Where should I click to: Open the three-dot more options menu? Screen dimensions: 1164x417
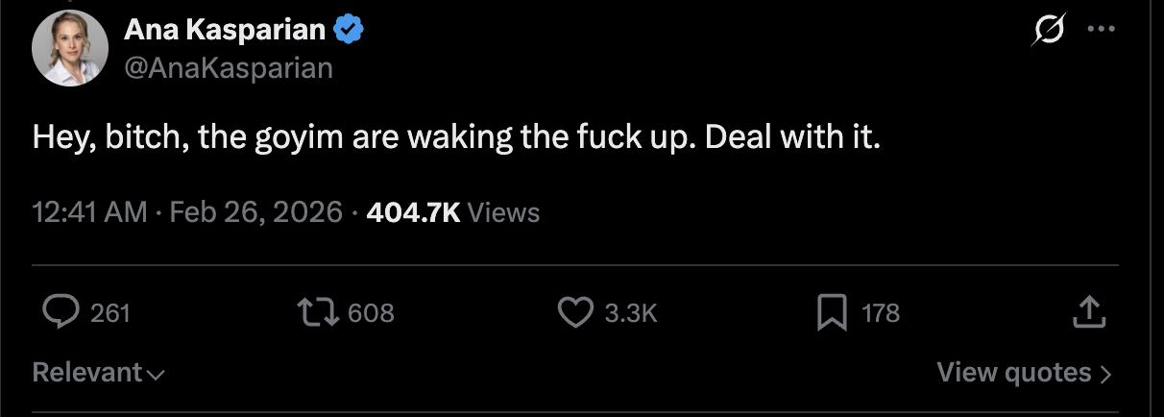[x=1098, y=30]
